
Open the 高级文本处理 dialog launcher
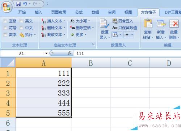coord(93,45)
